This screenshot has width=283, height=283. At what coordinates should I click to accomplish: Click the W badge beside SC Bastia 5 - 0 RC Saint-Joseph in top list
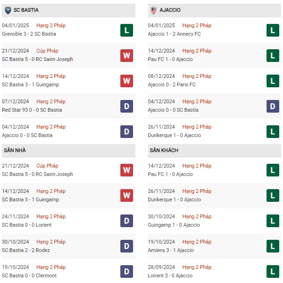click(x=126, y=55)
